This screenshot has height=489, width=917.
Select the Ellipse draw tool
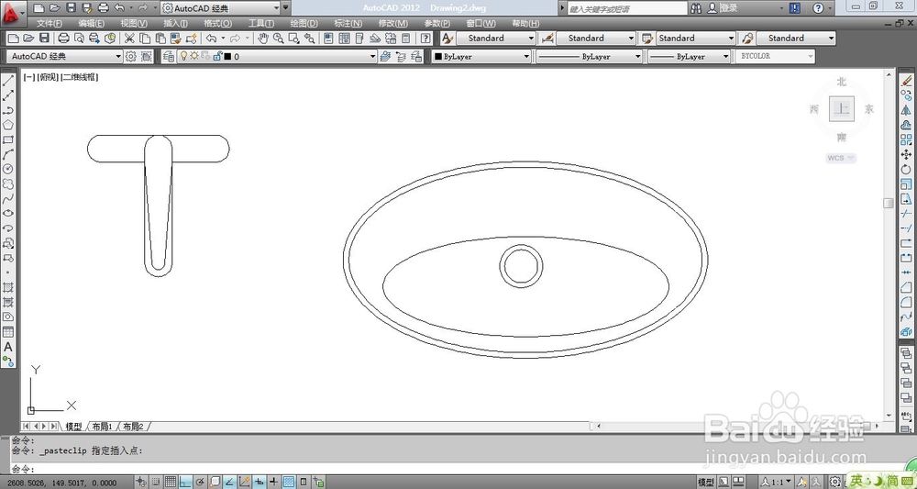[8, 214]
